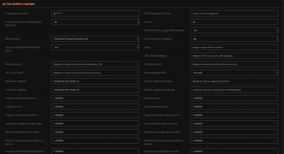Focus the URL Бан-Листа input field
Screen dimensions: 284x154
coord(234,64)
